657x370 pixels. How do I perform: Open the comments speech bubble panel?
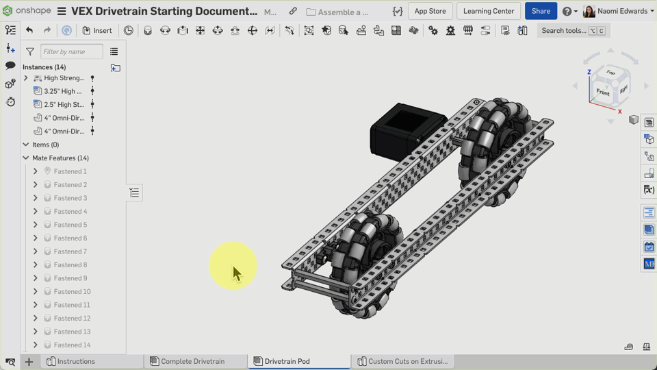click(x=10, y=66)
